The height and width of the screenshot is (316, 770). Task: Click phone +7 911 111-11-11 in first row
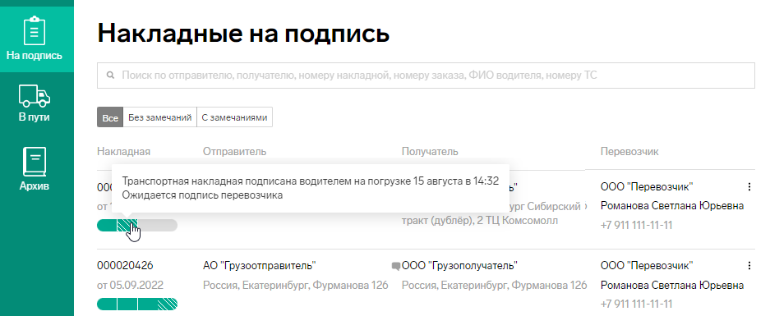pos(636,226)
